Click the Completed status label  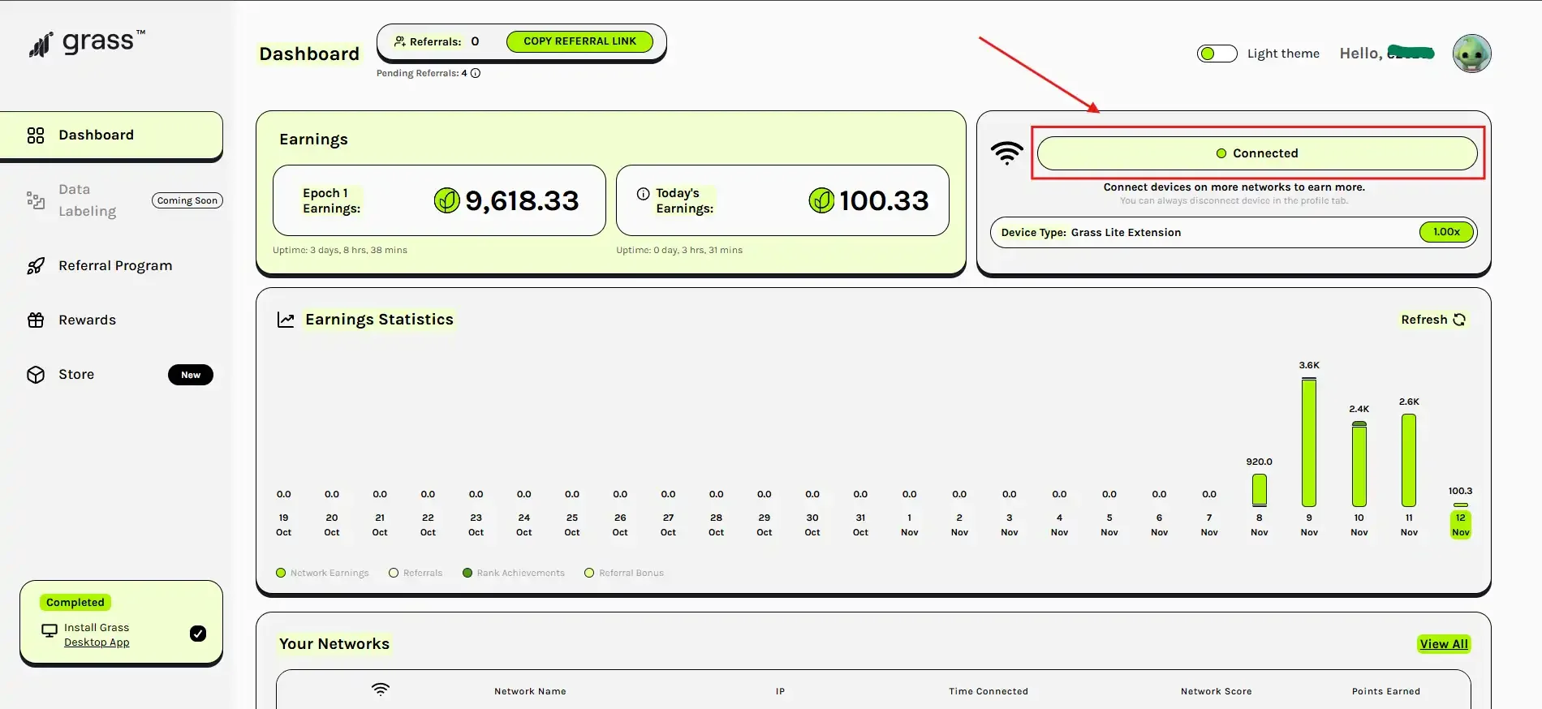pyautogui.click(x=75, y=603)
